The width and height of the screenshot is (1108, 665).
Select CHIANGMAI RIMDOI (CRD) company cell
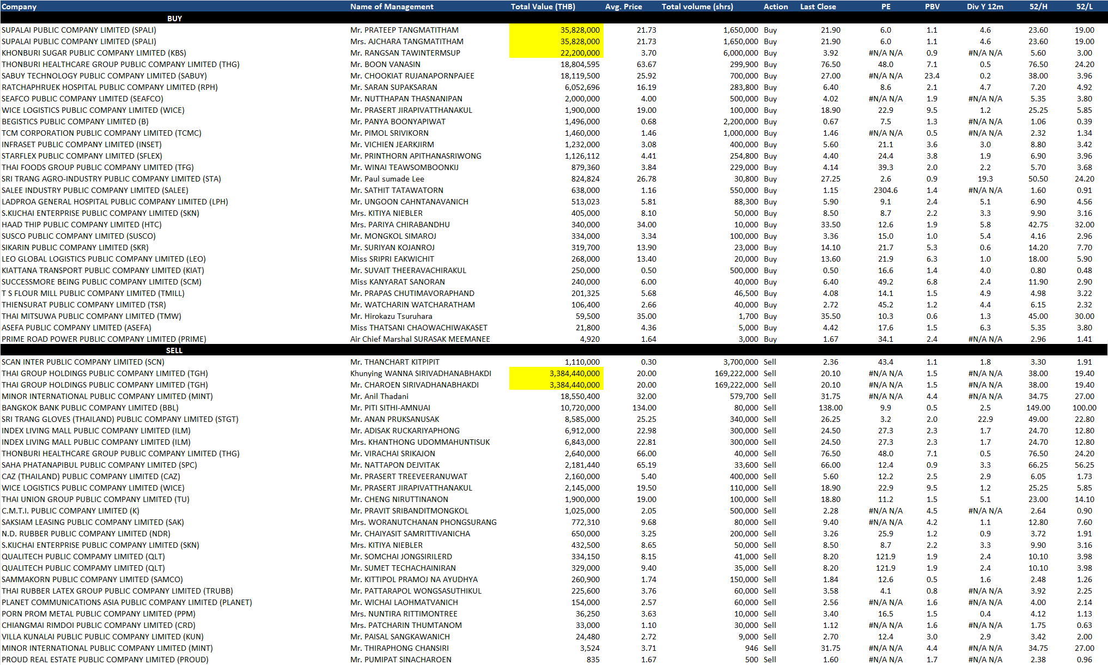click(98, 625)
